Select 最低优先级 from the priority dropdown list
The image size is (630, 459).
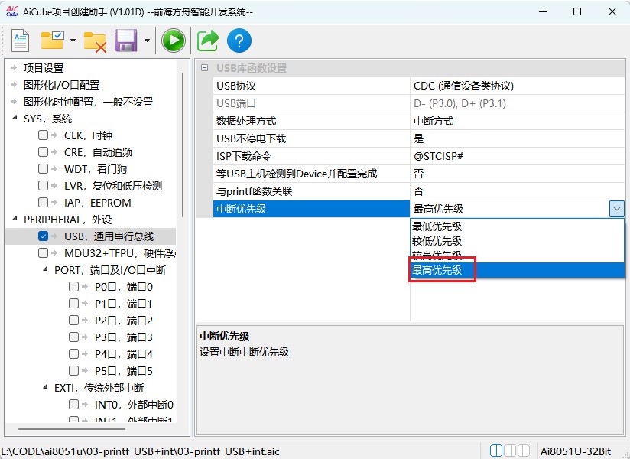[437, 225]
